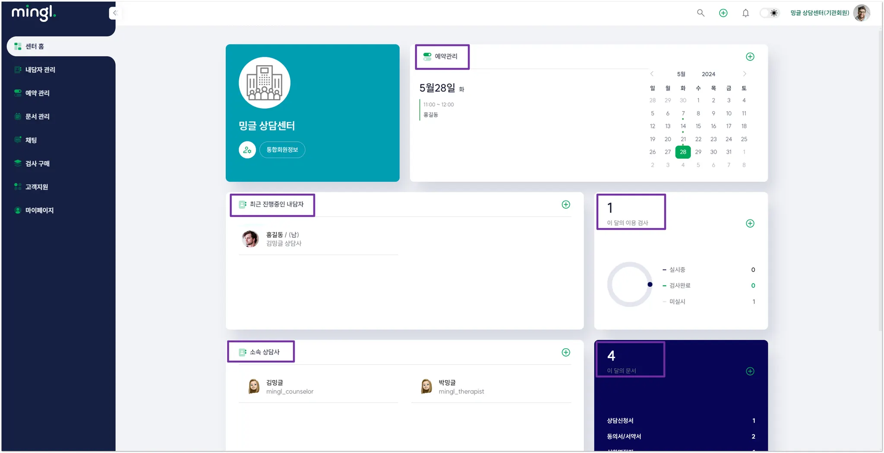The height and width of the screenshot is (453, 884).
Task: Click the plus icon on 소속 상담사 card
Action: (566, 352)
